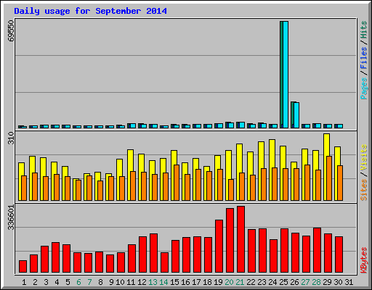Click the Sites legend label
Image resolution: width=372 pixels, height=290 pixels.
[364, 190]
